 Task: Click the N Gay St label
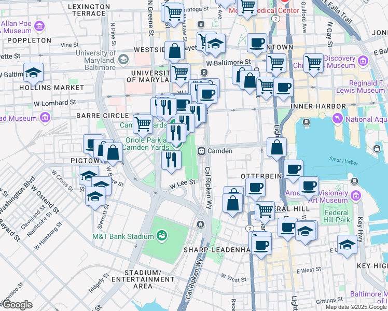[330, 34]
